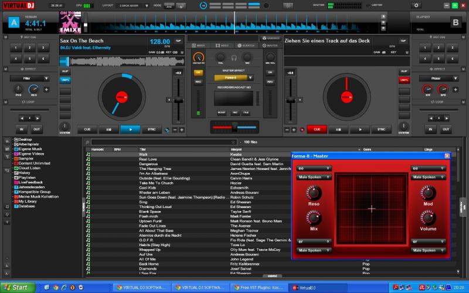Open the master effect Forma-8 dropdown arrow
469x293 pixels.
(x=251, y=78)
